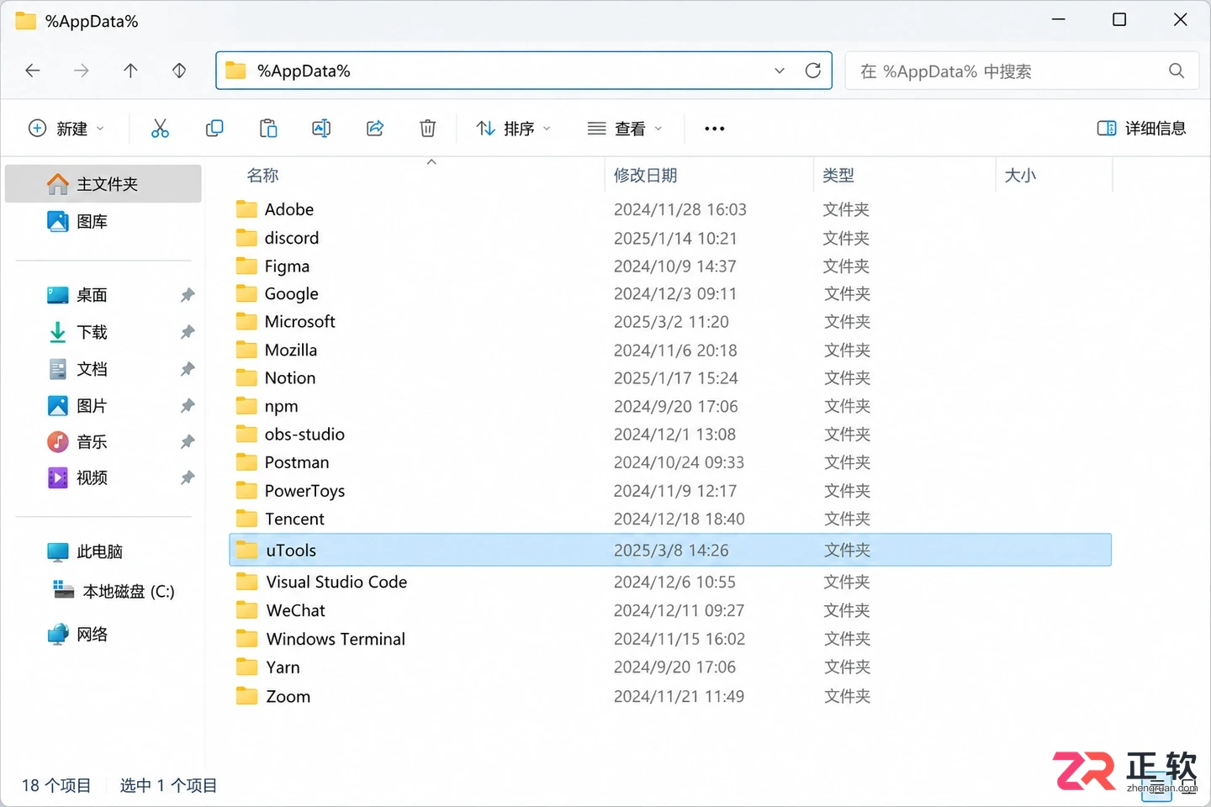1211x807 pixels.
Task: Sort by the 修改日期 column header
Action: click(x=645, y=176)
